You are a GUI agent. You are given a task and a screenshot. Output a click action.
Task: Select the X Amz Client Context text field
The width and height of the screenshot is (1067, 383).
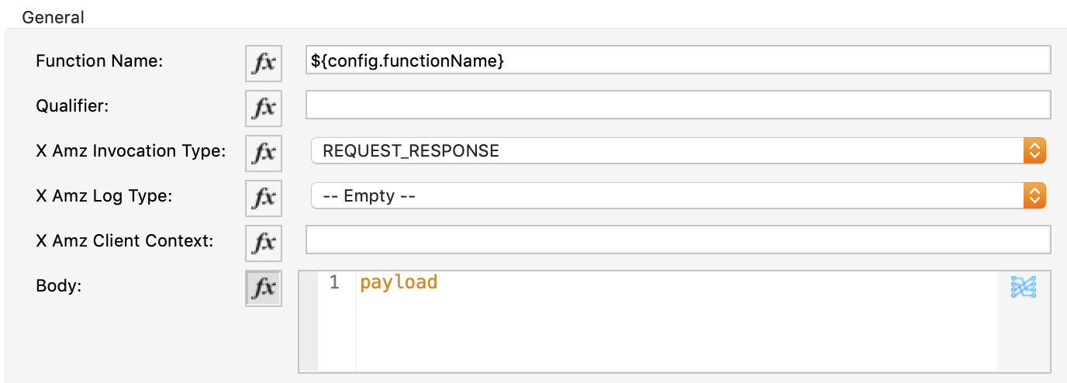679,240
